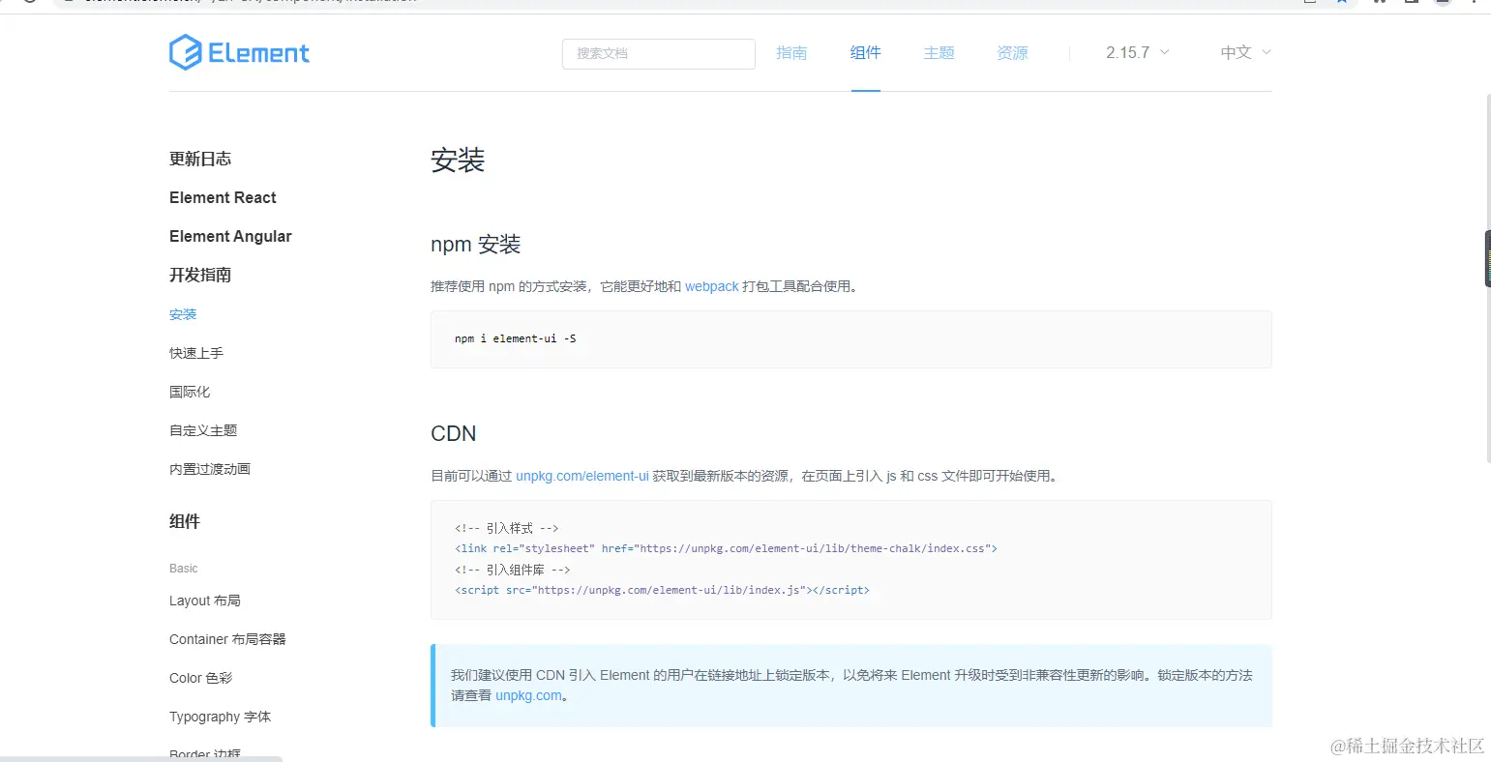This screenshot has height=762, width=1491.
Task: Go to 国际化 in the sidebar
Action: click(x=190, y=392)
